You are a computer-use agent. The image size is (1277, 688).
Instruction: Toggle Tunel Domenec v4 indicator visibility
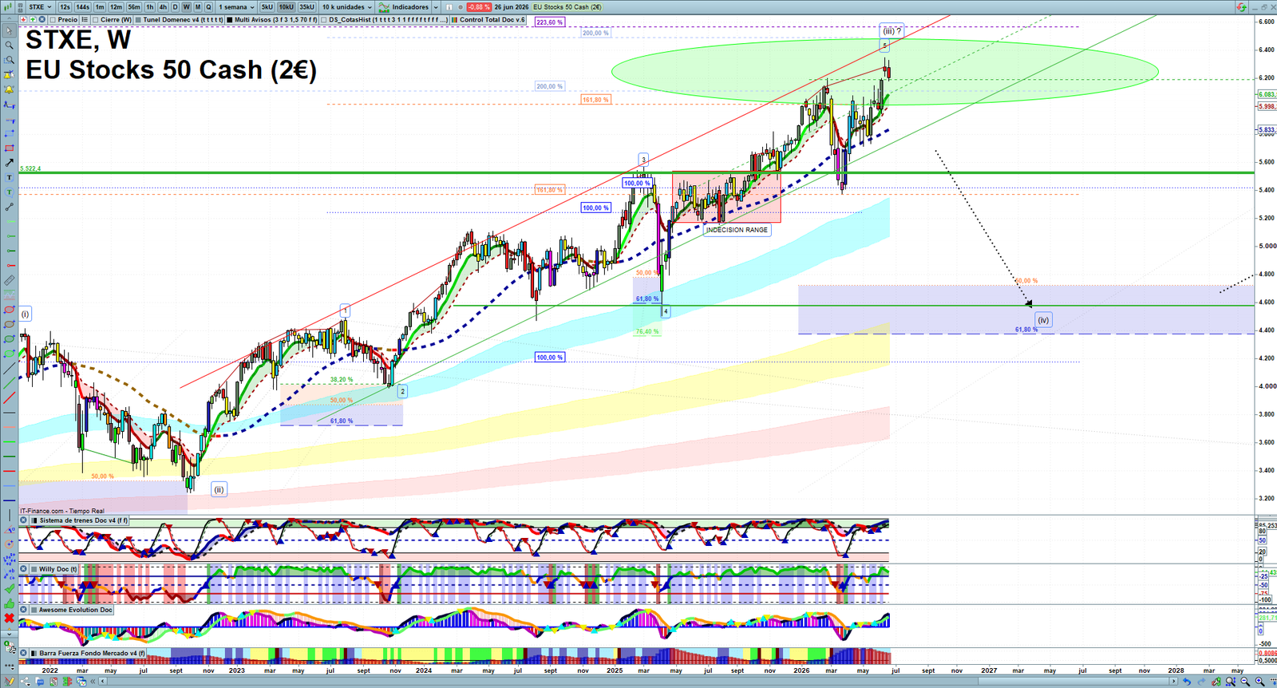coord(138,20)
